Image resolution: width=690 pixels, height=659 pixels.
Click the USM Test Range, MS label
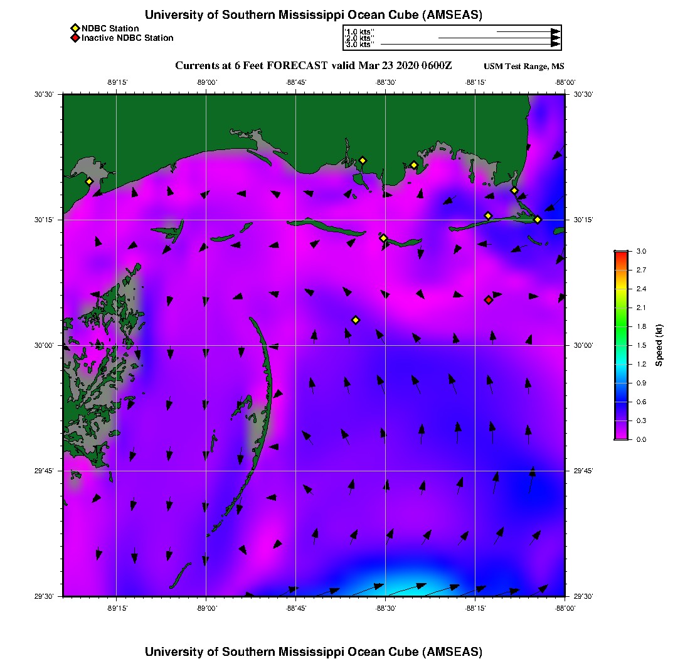coord(524,66)
